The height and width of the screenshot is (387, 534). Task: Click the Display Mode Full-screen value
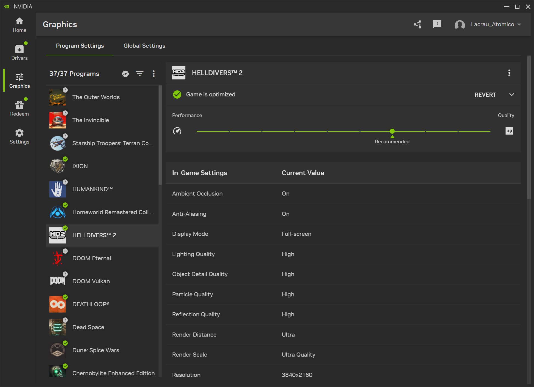[296, 234]
